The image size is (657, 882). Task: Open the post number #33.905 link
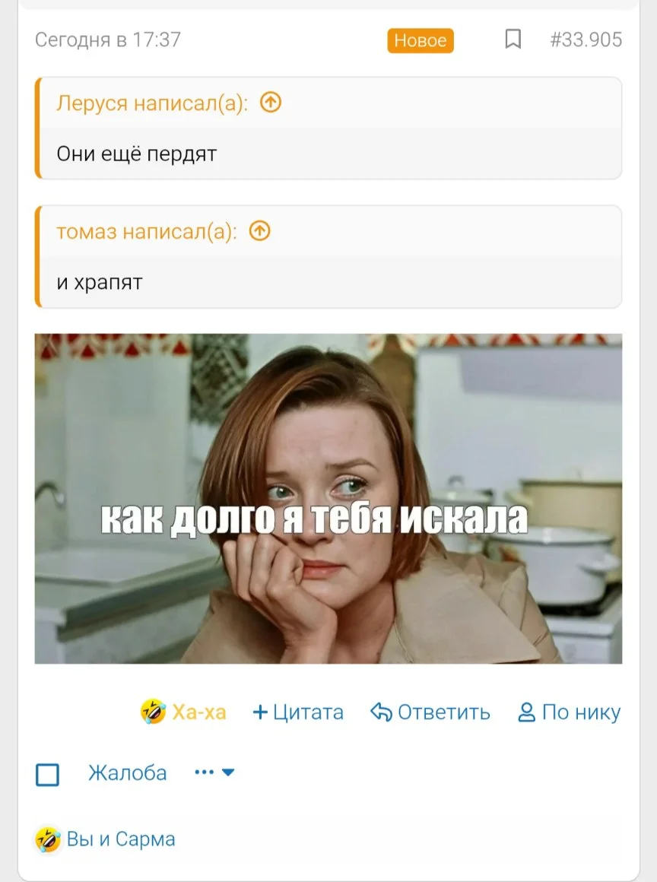[586, 40]
